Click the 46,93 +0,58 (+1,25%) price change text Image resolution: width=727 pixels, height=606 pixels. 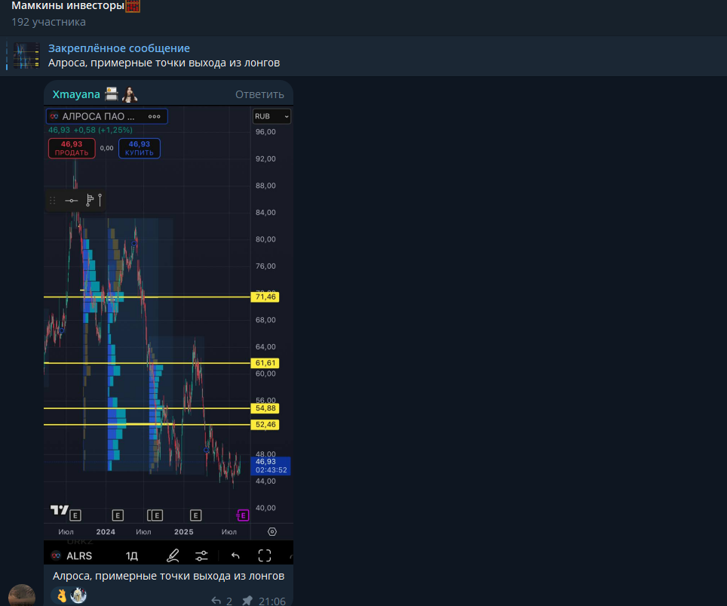pyautogui.click(x=90, y=130)
